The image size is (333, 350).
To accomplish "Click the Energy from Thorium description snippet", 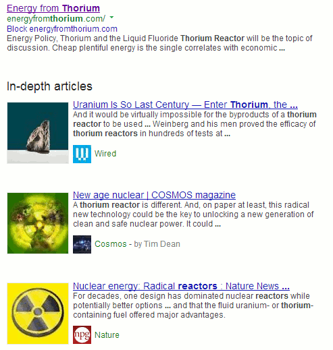I will click(159, 43).
